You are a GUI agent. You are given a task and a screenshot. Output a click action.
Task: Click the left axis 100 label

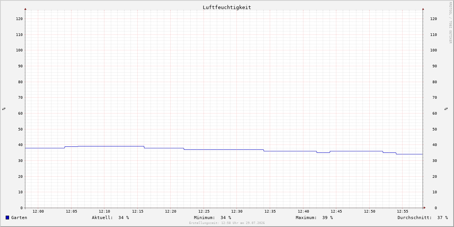(19, 50)
